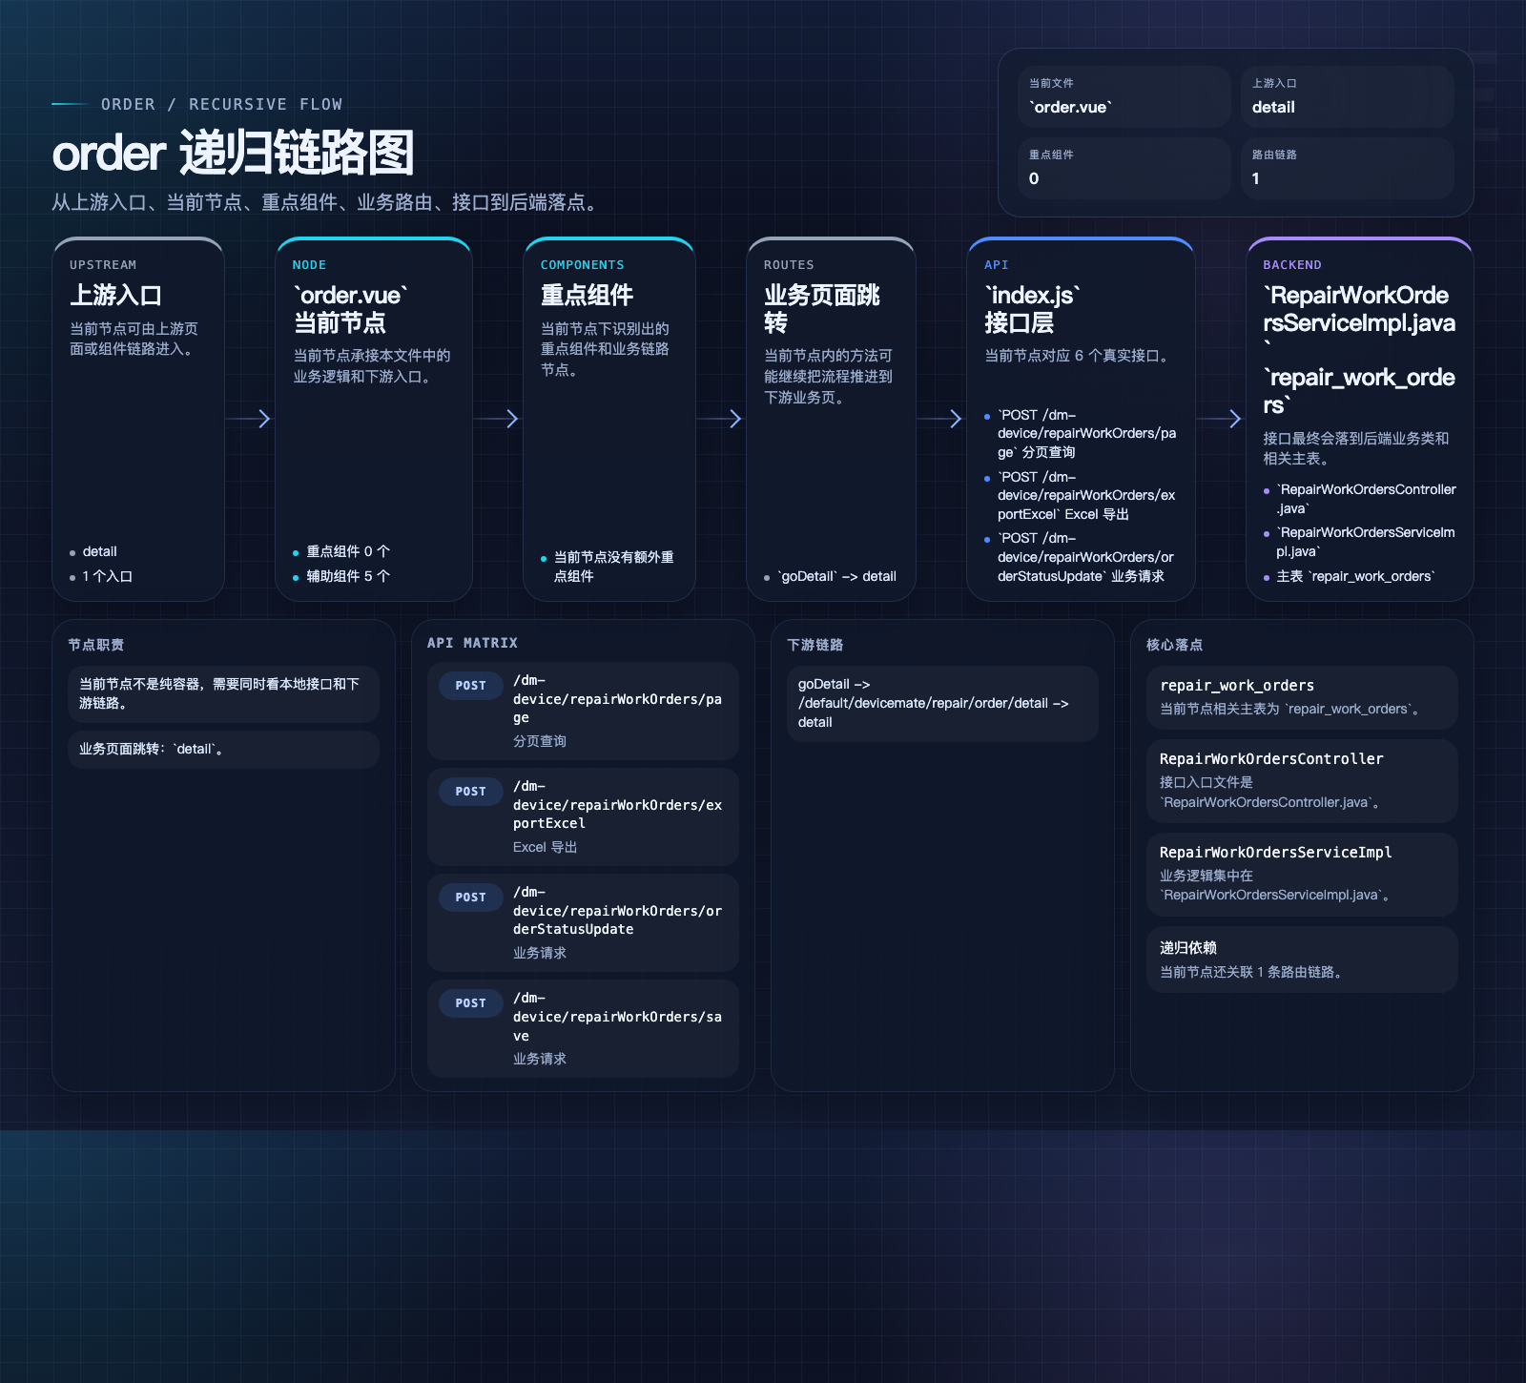The height and width of the screenshot is (1383, 1526).
Task: Click the 上游入口 detail summary tile
Action: click(x=1348, y=96)
